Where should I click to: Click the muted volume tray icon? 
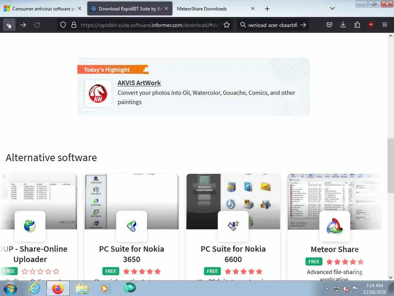346,289
